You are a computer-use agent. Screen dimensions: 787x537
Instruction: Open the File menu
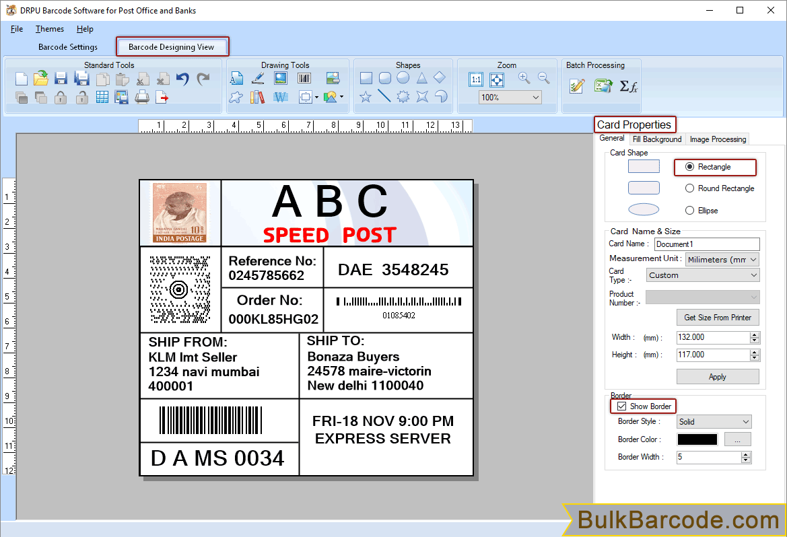[x=17, y=29]
